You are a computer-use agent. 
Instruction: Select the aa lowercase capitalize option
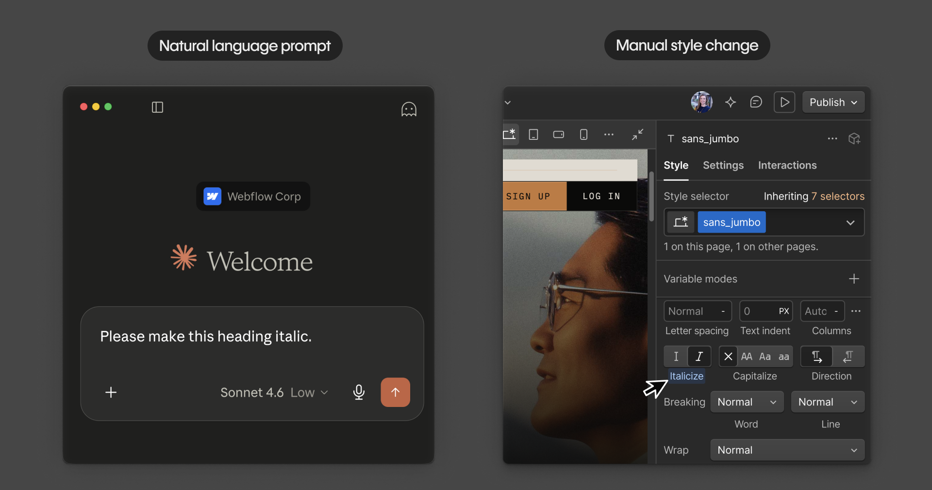(783, 356)
